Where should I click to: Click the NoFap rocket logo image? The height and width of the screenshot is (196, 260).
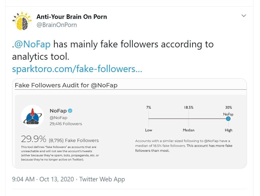click(32, 116)
